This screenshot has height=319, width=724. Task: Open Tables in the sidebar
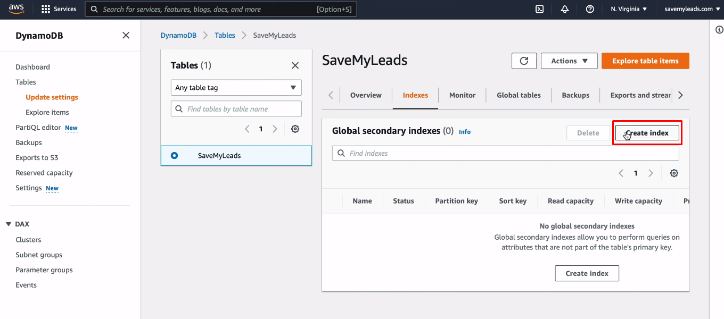pos(26,82)
